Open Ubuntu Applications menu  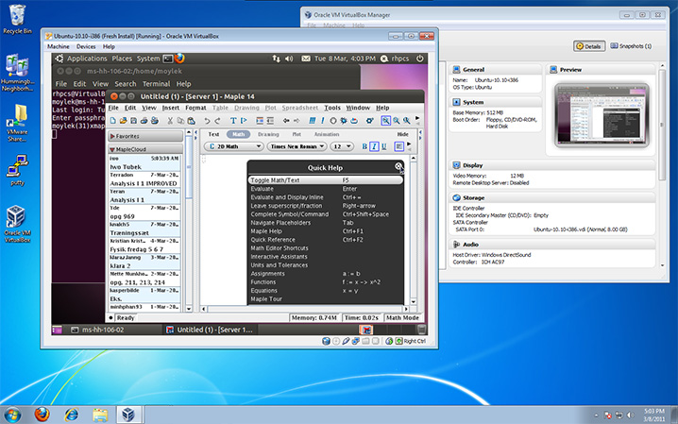coord(87,59)
